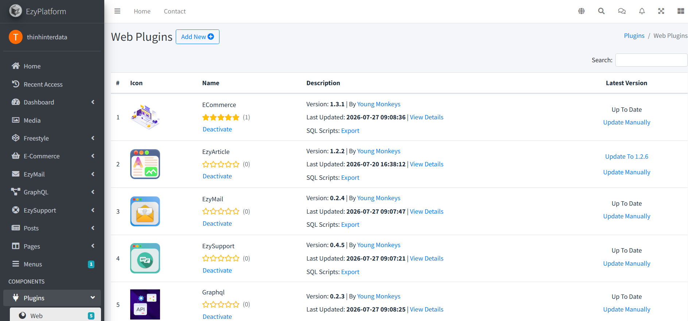Export SQL scripts for EzySupport
This screenshot has width=688, height=321.
coord(350,272)
